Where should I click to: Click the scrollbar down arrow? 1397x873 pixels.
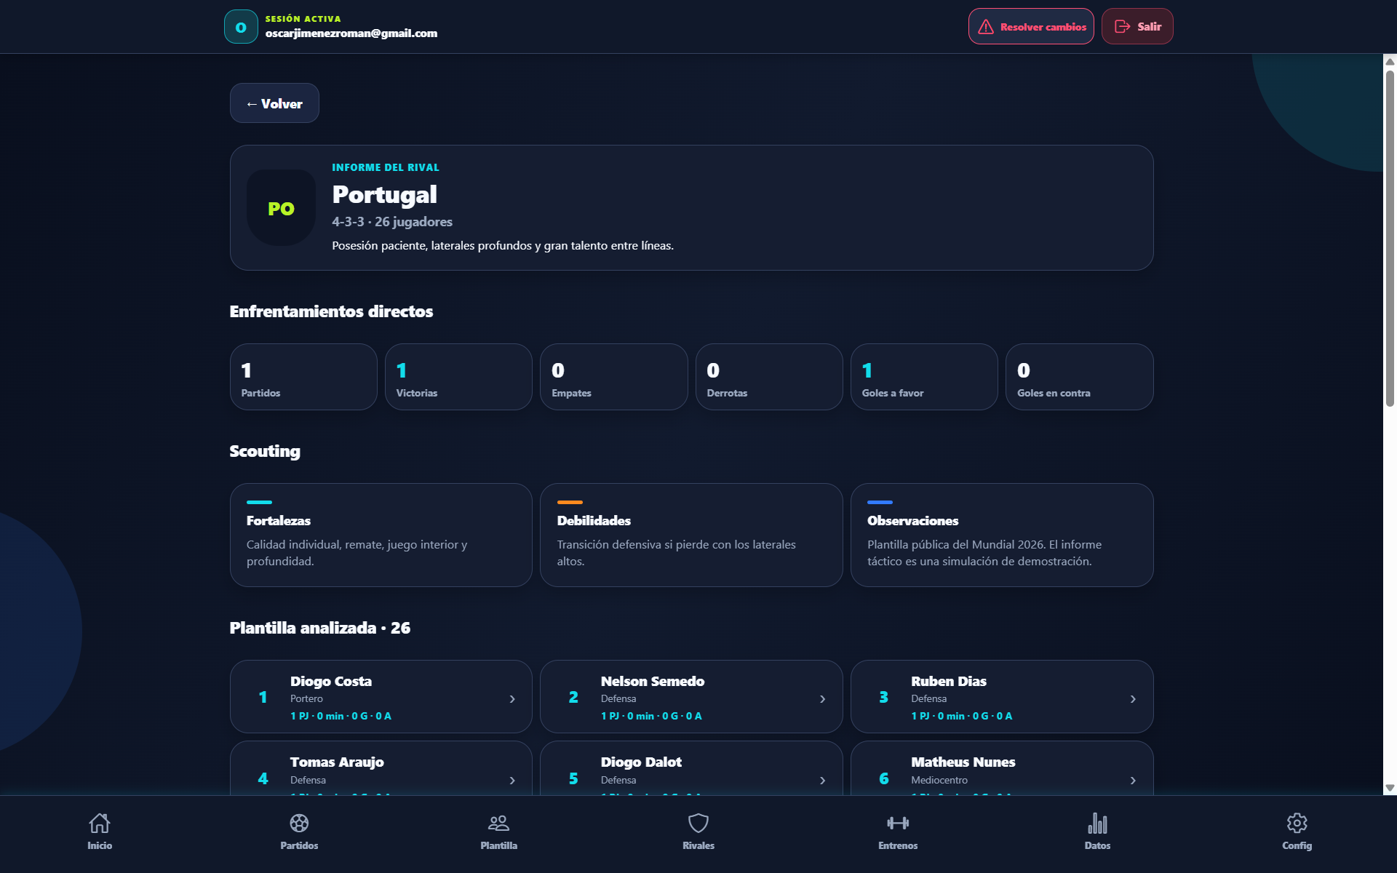point(1390,788)
